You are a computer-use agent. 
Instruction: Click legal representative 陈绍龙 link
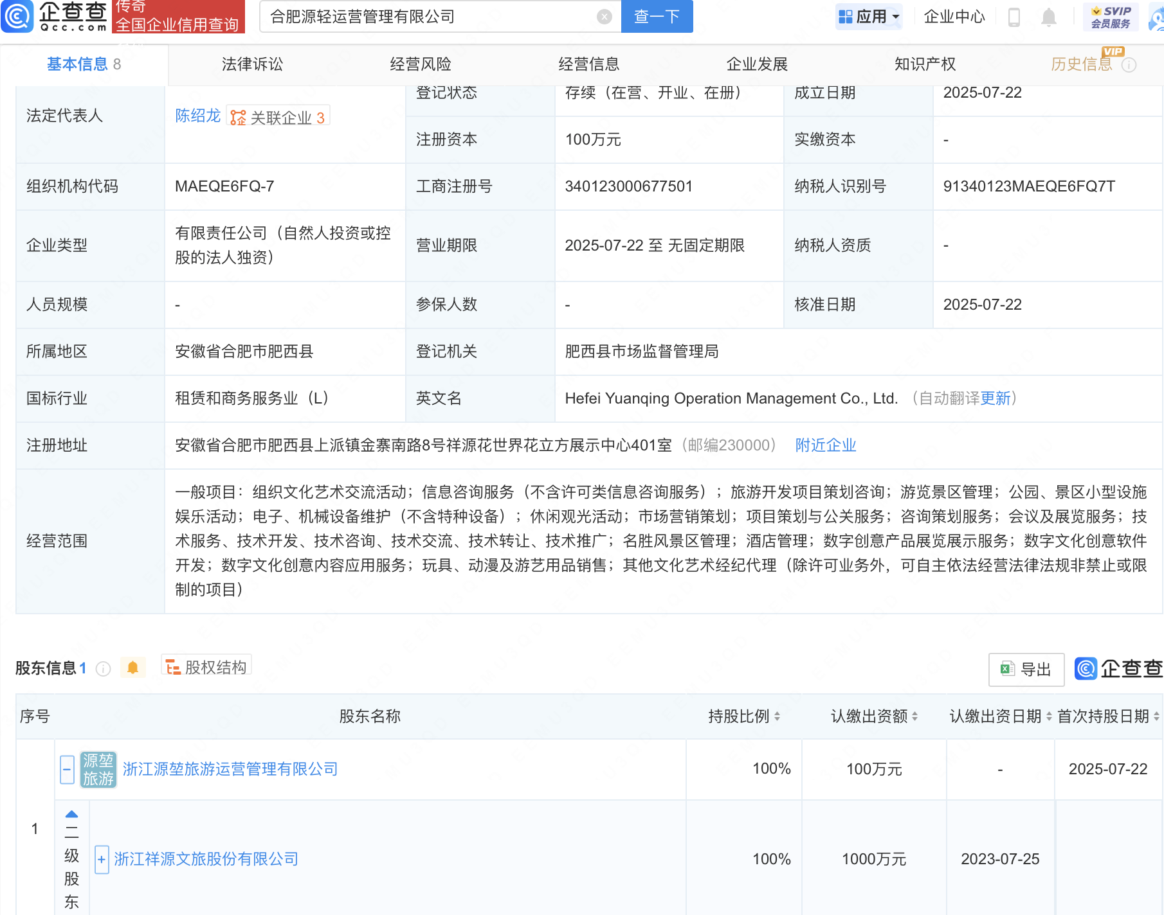tap(197, 116)
